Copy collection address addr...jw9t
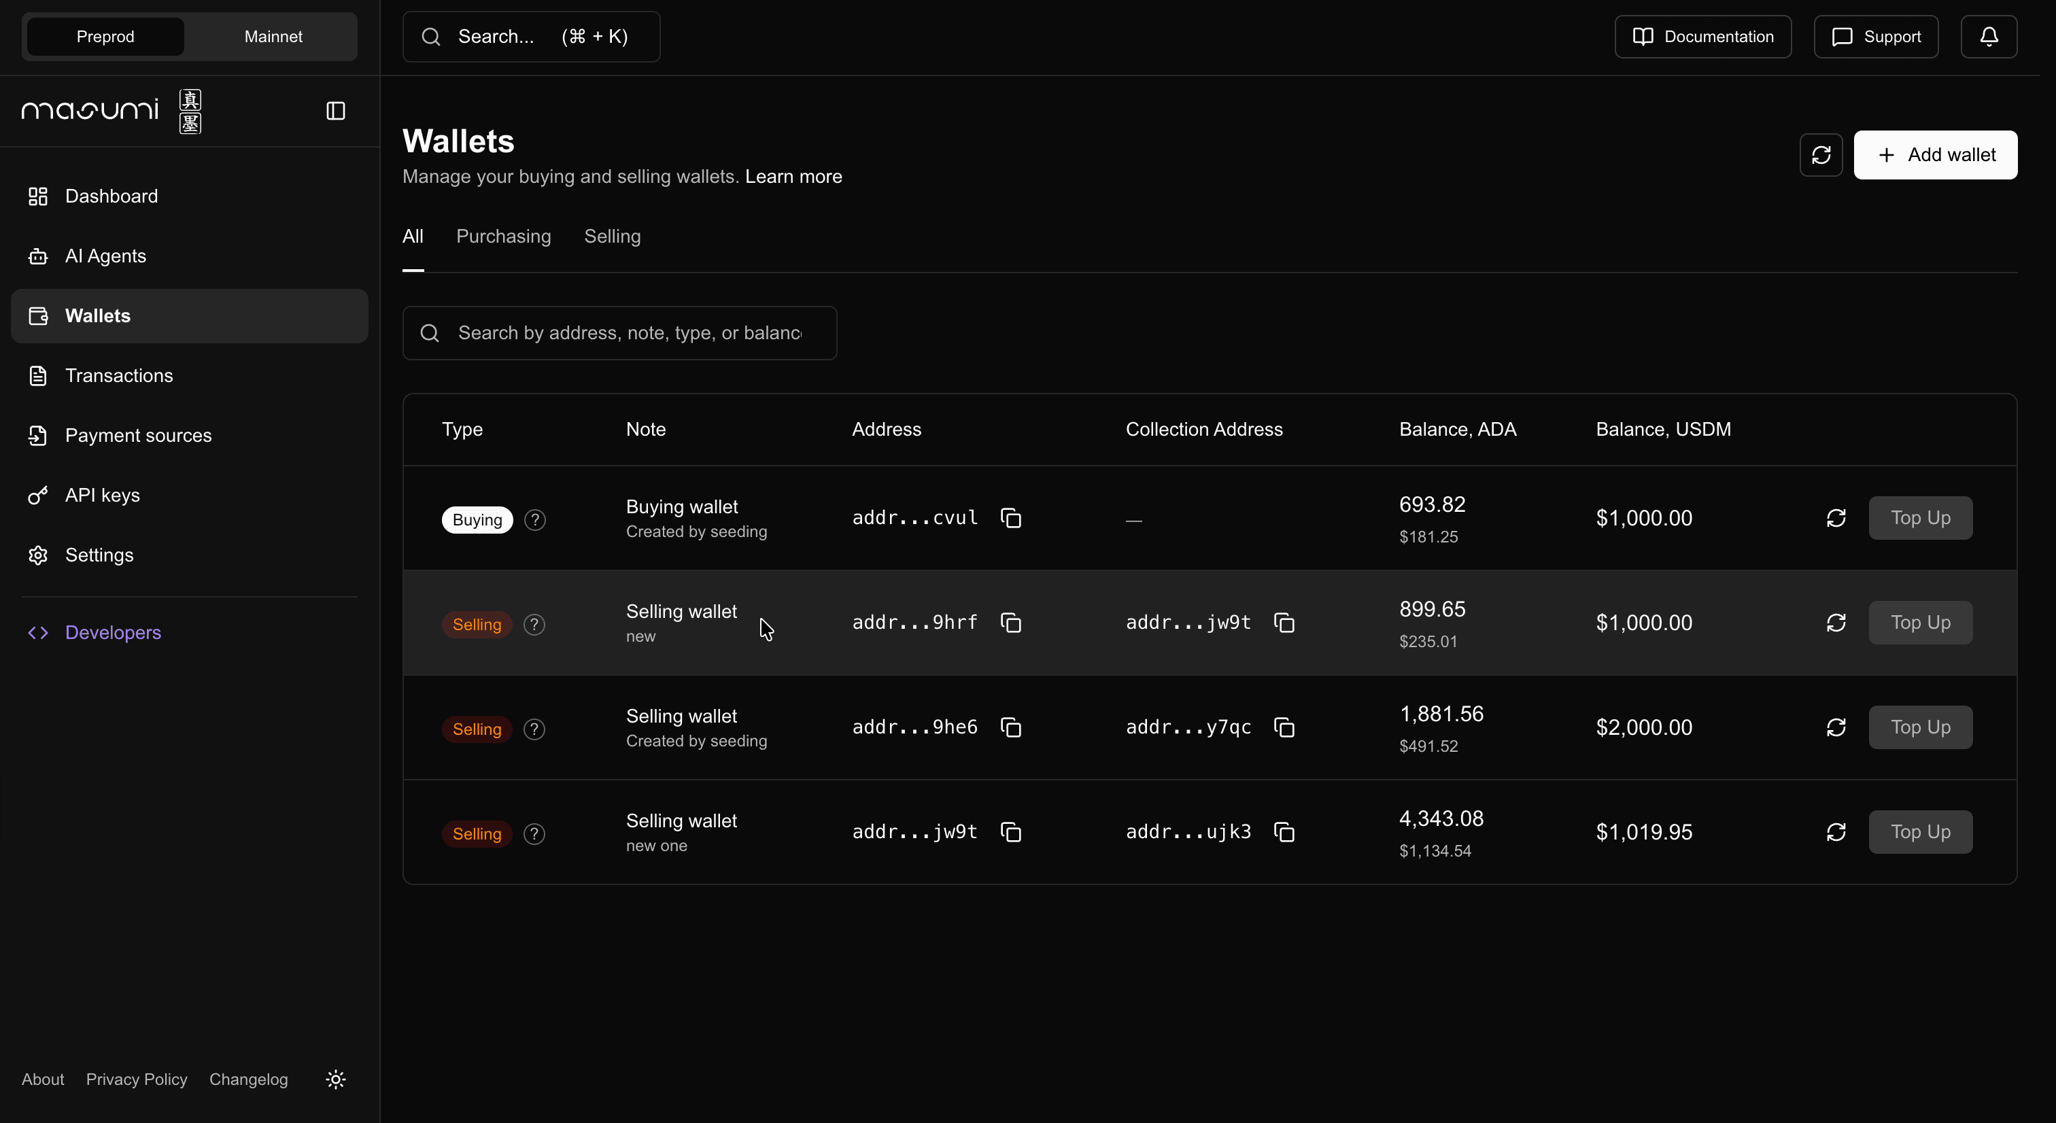This screenshot has width=2056, height=1123. tap(1285, 623)
